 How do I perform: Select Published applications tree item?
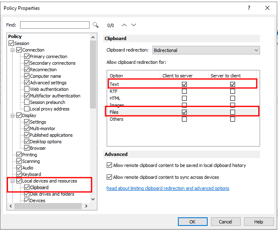pyautogui.click(x=51, y=135)
